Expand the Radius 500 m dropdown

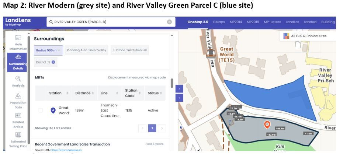48,50
